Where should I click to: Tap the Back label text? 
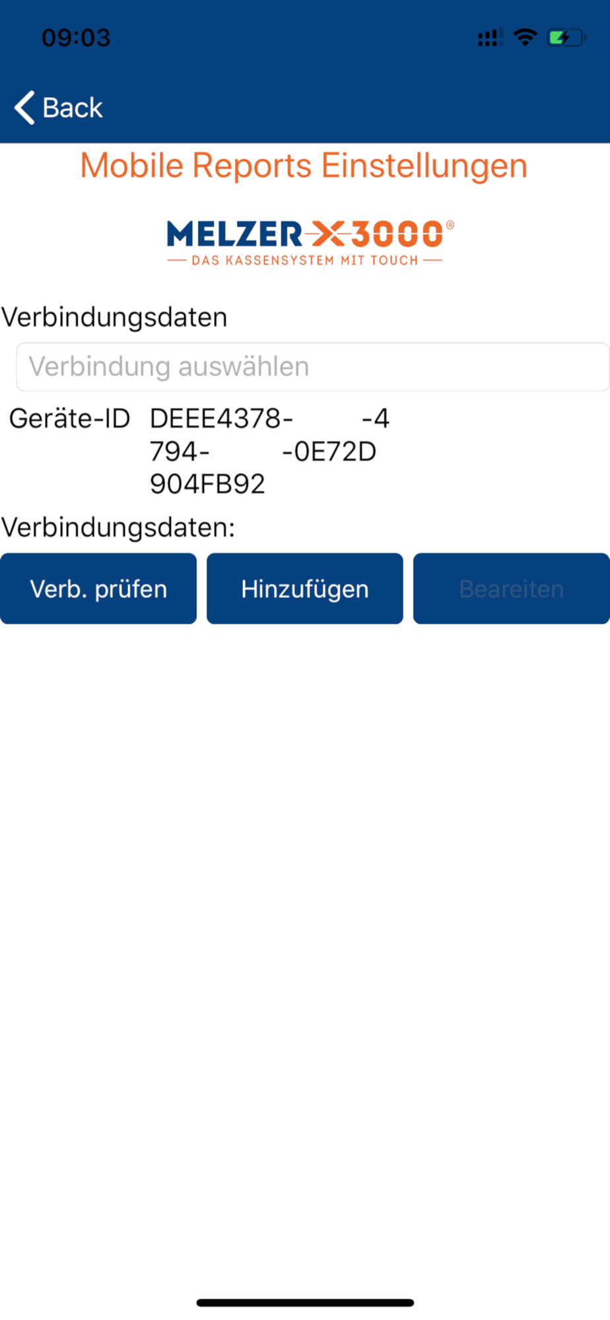73,108
